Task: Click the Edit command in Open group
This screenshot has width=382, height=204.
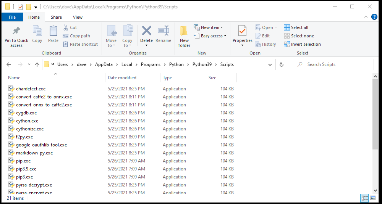Action: coord(262,36)
